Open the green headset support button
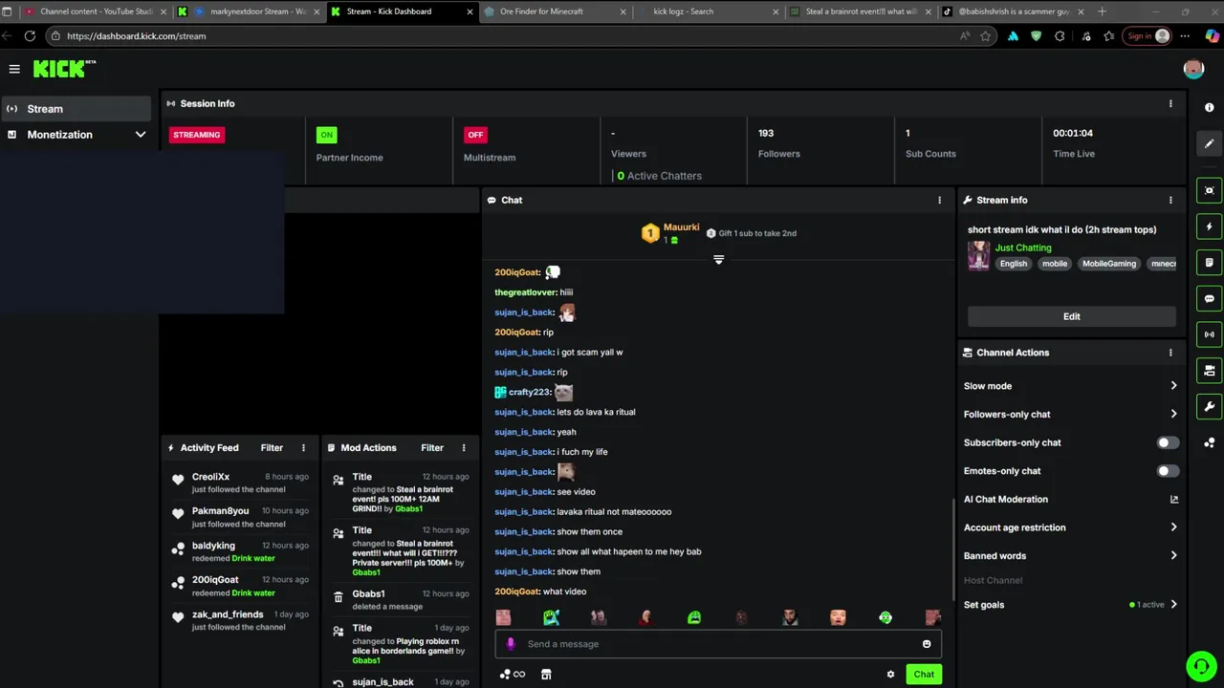1224x688 pixels. pyautogui.click(x=1200, y=665)
